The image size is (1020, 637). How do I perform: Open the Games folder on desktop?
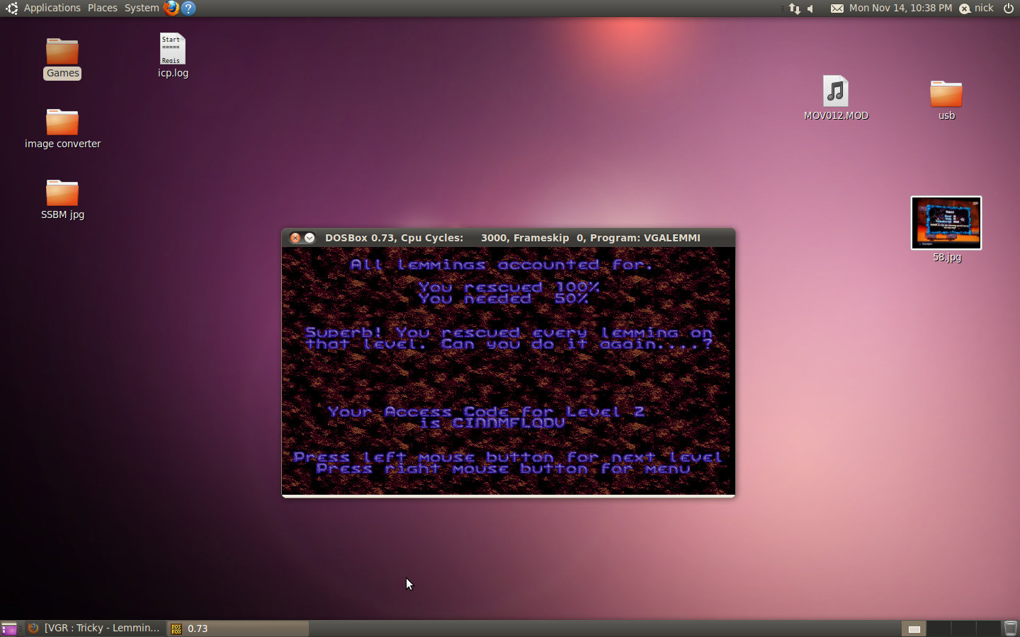[x=62, y=52]
